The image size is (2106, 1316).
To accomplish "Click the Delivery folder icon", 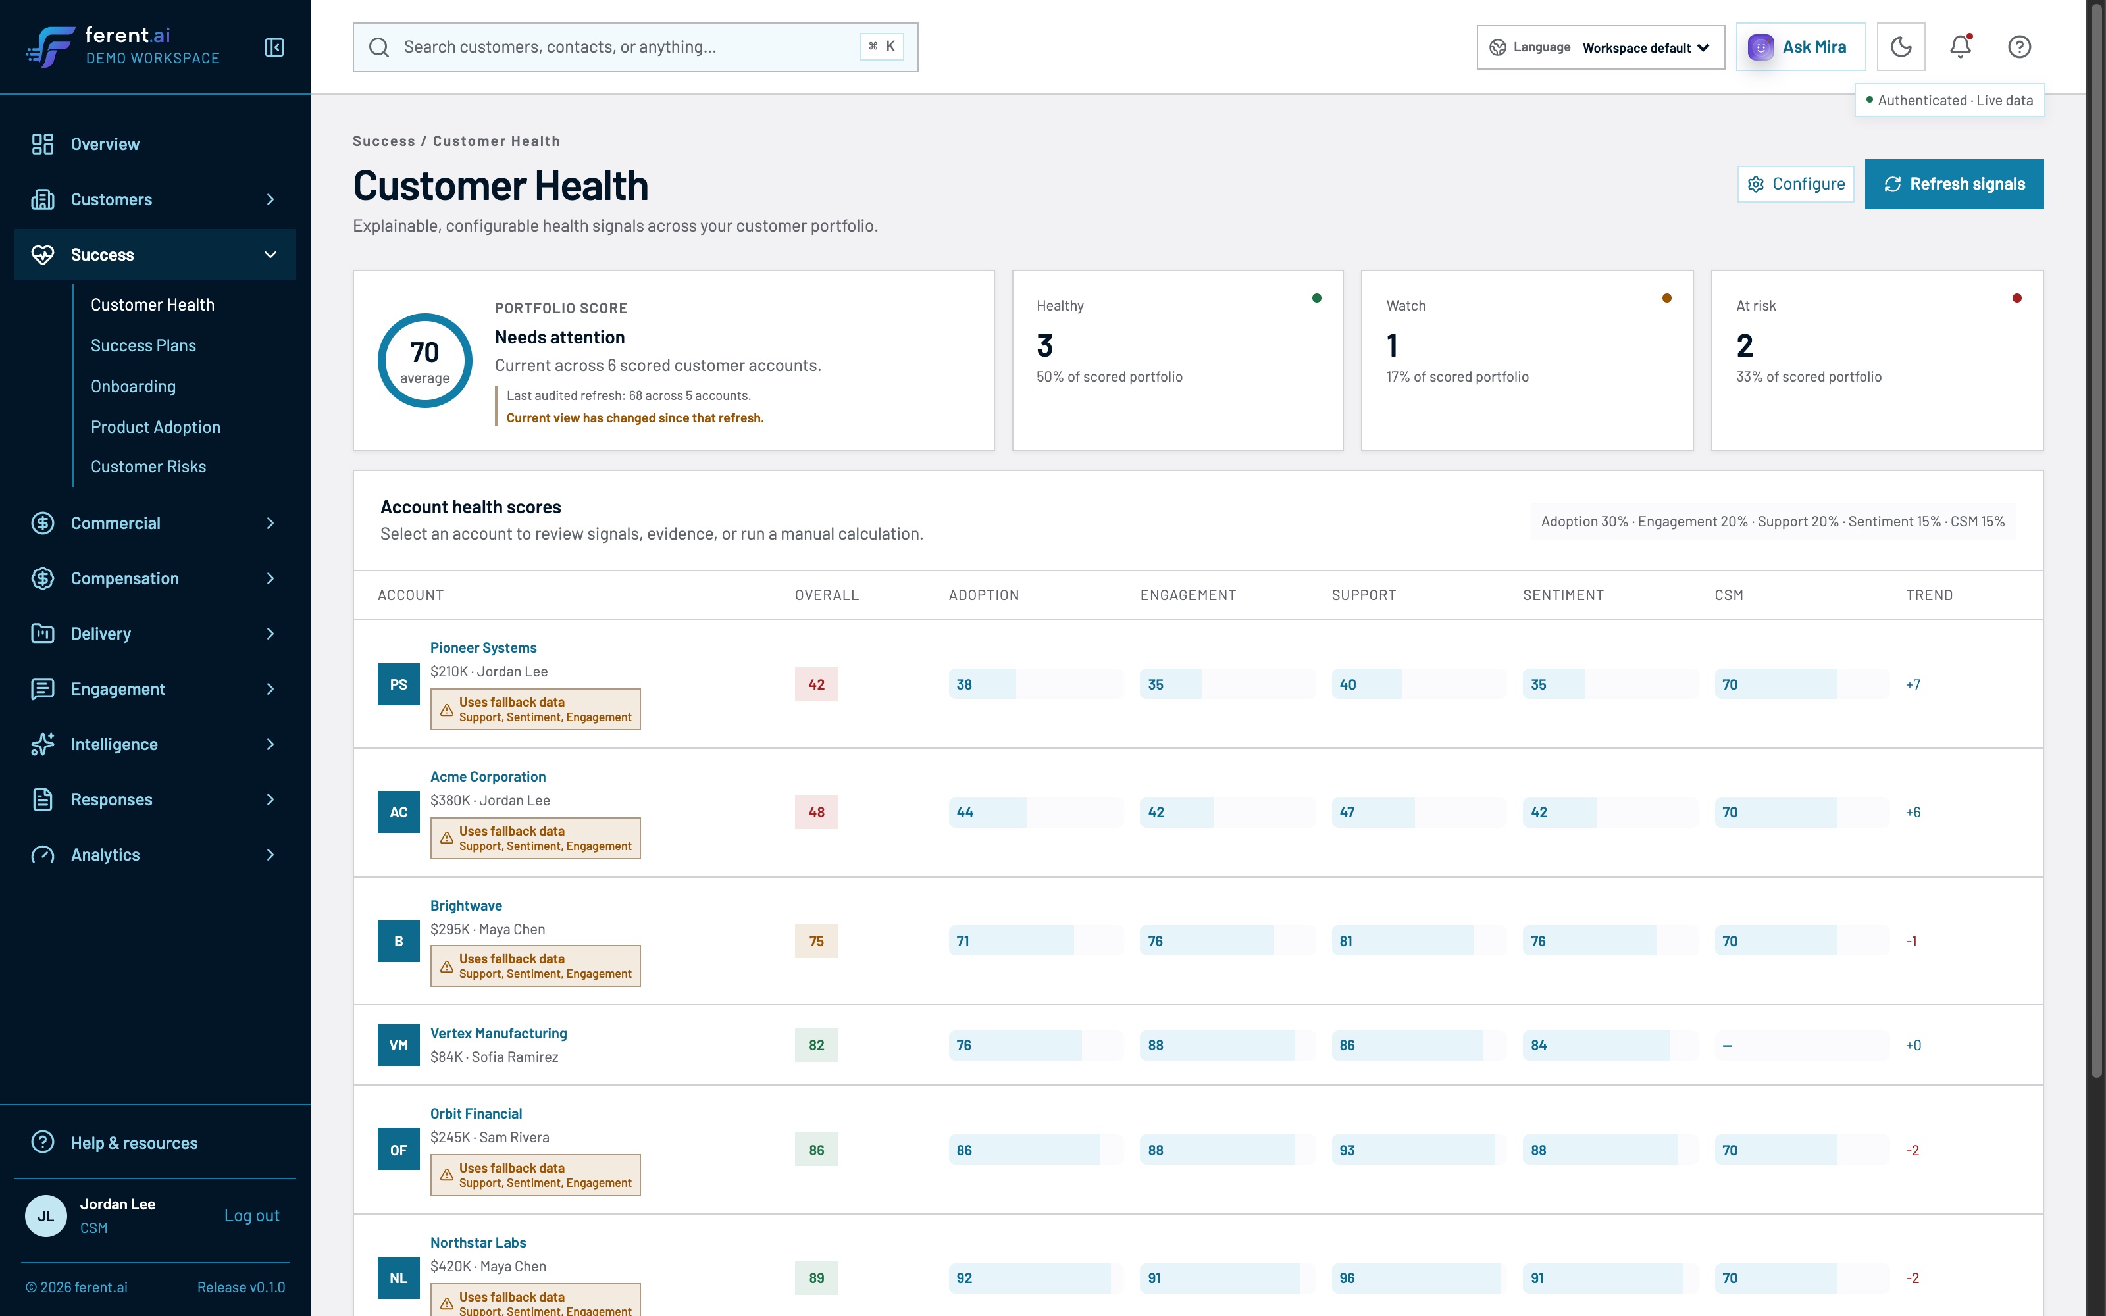I will pyautogui.click(x=43, y=634).
